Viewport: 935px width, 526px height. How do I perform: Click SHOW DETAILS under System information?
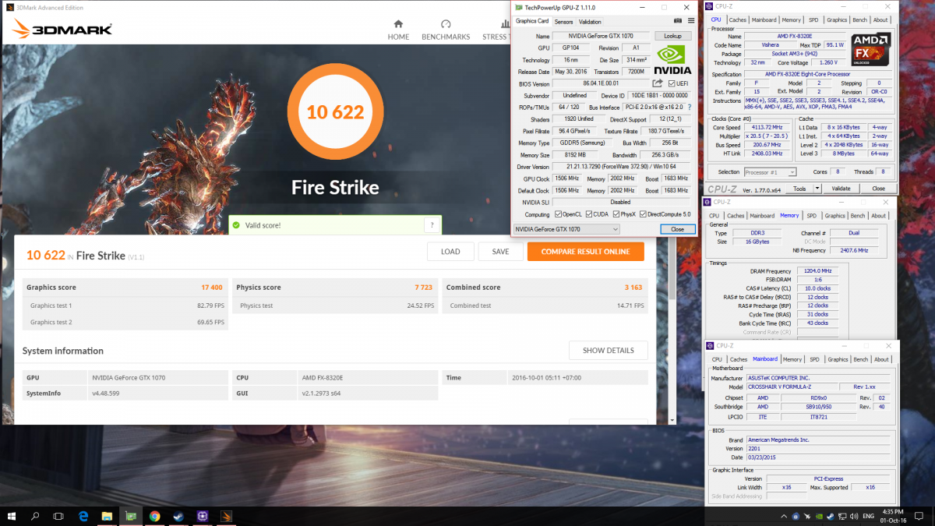(x=609, y=351)
